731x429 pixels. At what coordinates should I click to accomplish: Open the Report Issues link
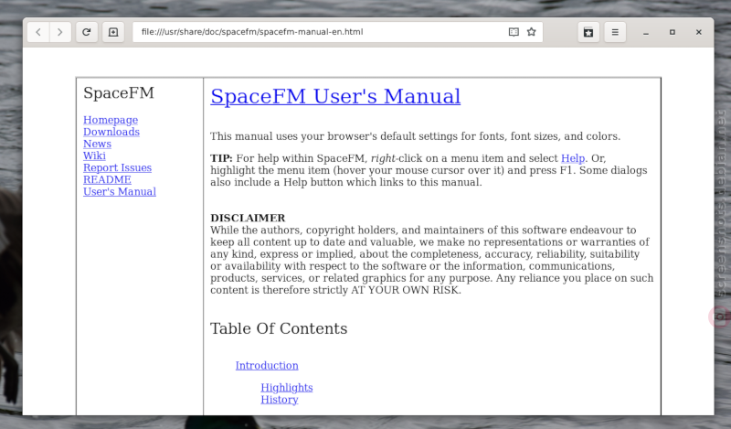point(118,168)
